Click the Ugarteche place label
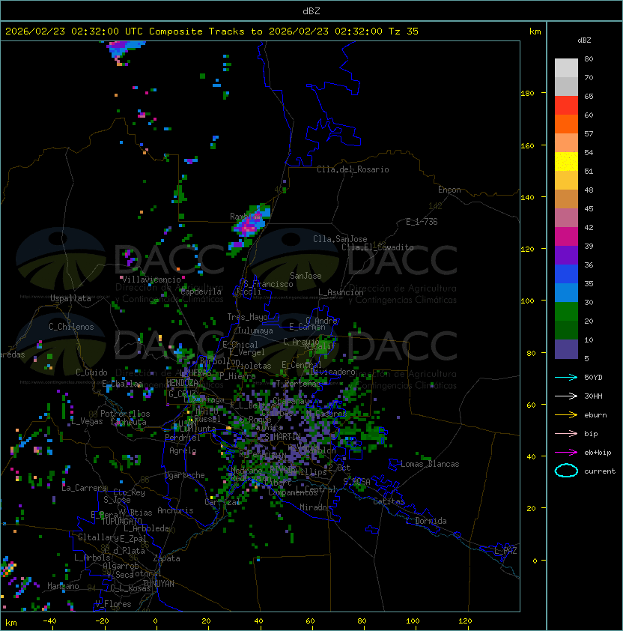The width and height of the screenshot is (623, 631). pos(185,475)
